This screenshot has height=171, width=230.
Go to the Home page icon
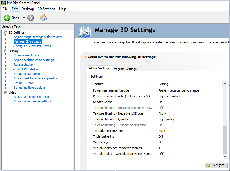tap(43, 18)
